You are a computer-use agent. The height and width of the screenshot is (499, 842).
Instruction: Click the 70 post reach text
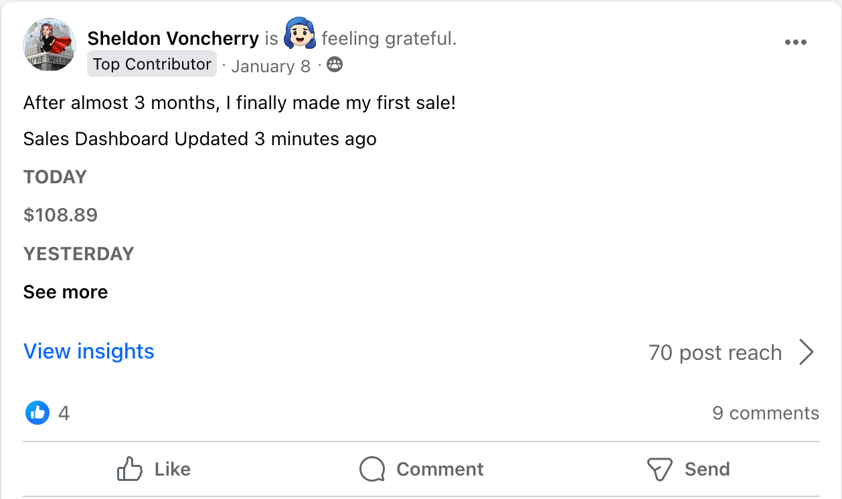click(x=715, y=353)
